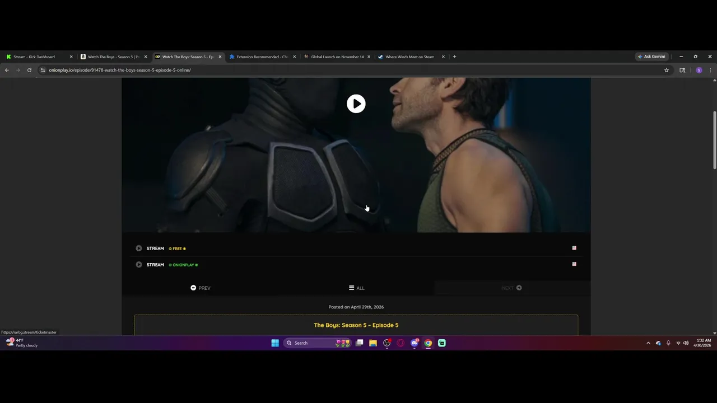Screen dimensions: 717x403
Task: Click the play icon beside STREAM ONIONPLAY
Action: tap(139, 265)
